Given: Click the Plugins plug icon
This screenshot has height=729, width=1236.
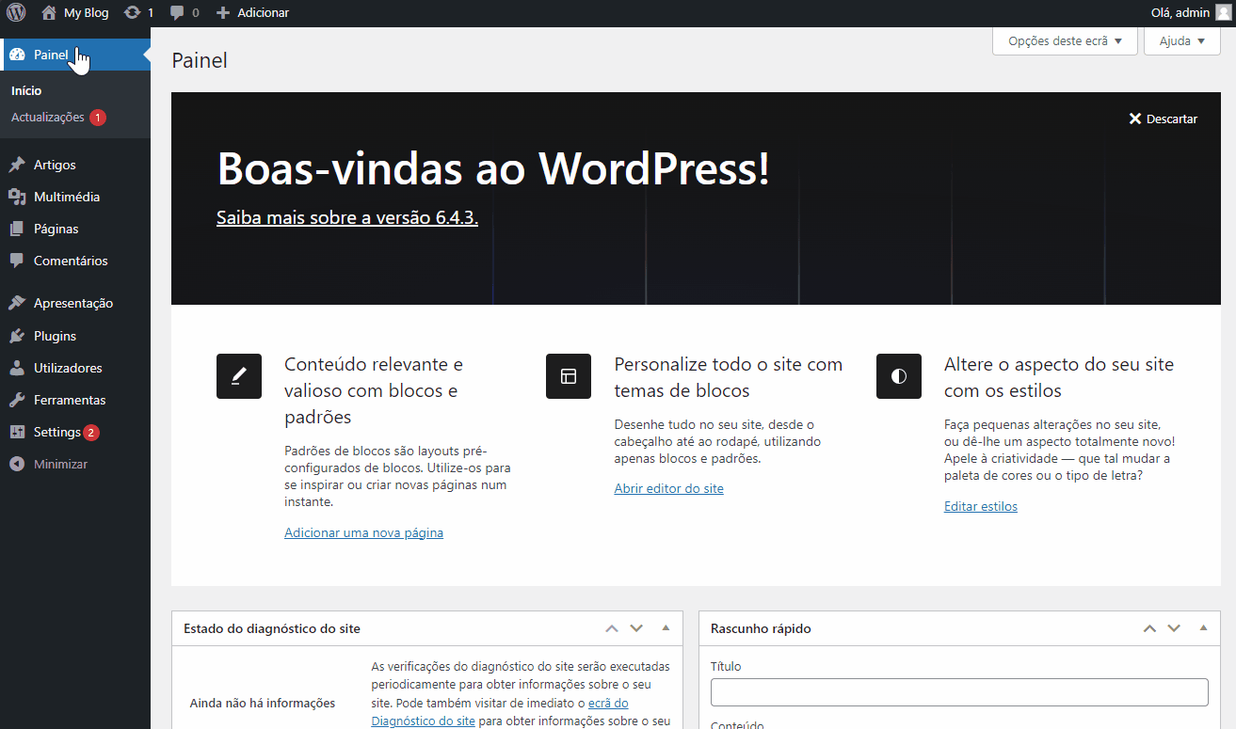Looking at the screenshot, I should (17, 336).
